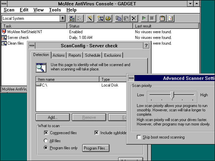215x161 pixels.
Task: Toggle the Include subfolders checkbox
Action: 96,133
